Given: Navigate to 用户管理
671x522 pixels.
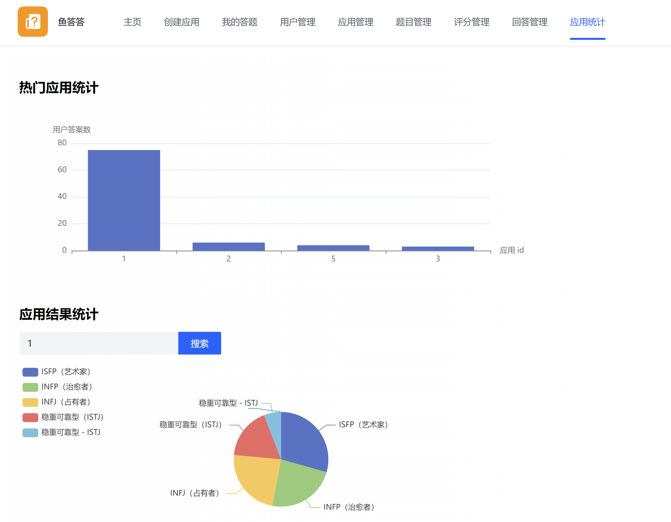Looking at the screenshot, I should click(x=297, y=22).
